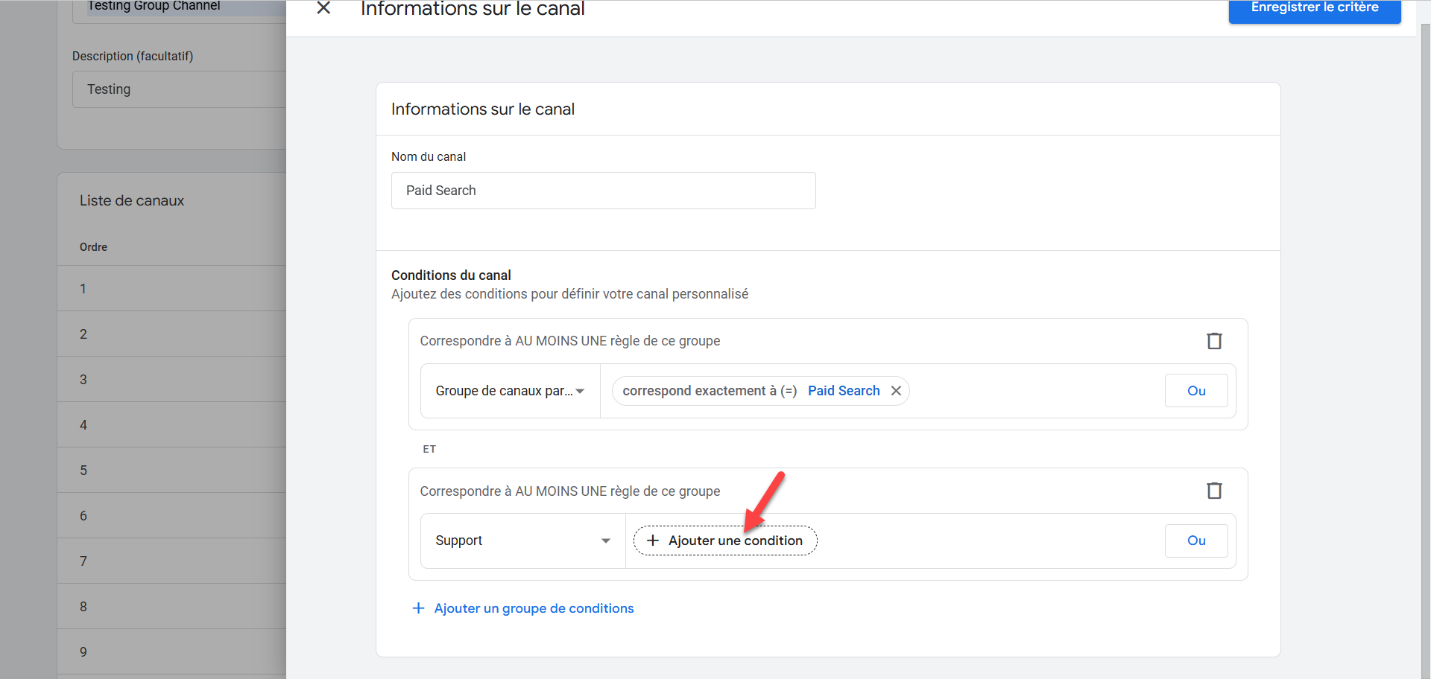1431x679 pixels.
Task: Click the plus icon for adding condition group
Action: click(x=419, y=608)
